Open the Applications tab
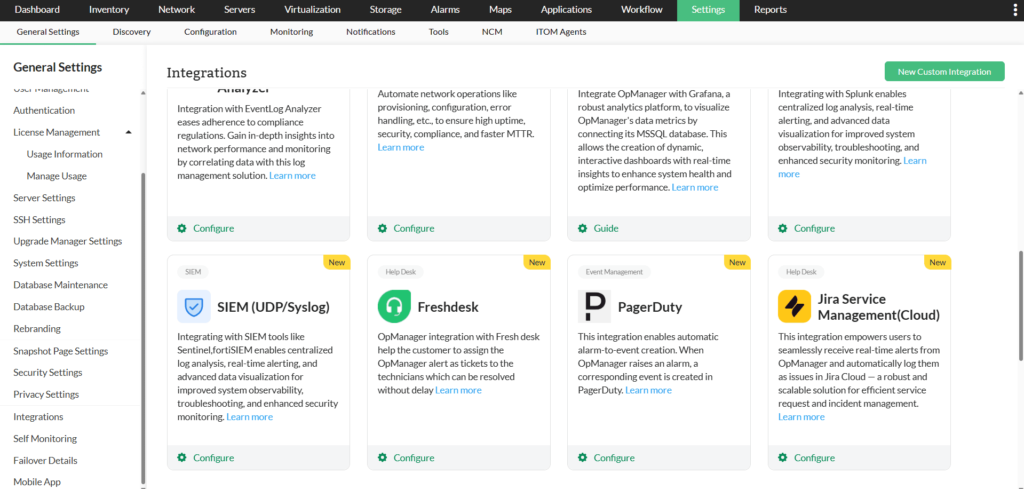The width and height of the screenshot is (1024, 489). (x=566, y=10)
